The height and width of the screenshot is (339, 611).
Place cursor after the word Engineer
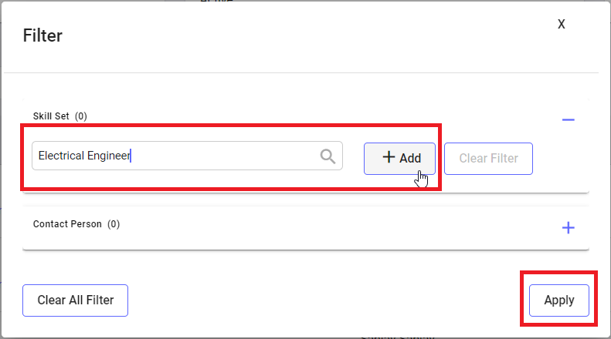coord(131,156)
